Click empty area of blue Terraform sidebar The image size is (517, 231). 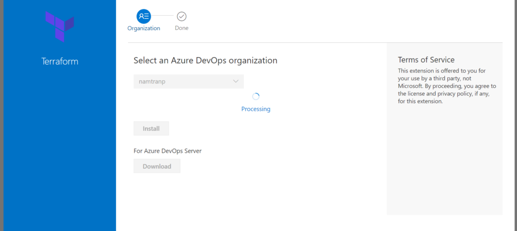(60, 151)
